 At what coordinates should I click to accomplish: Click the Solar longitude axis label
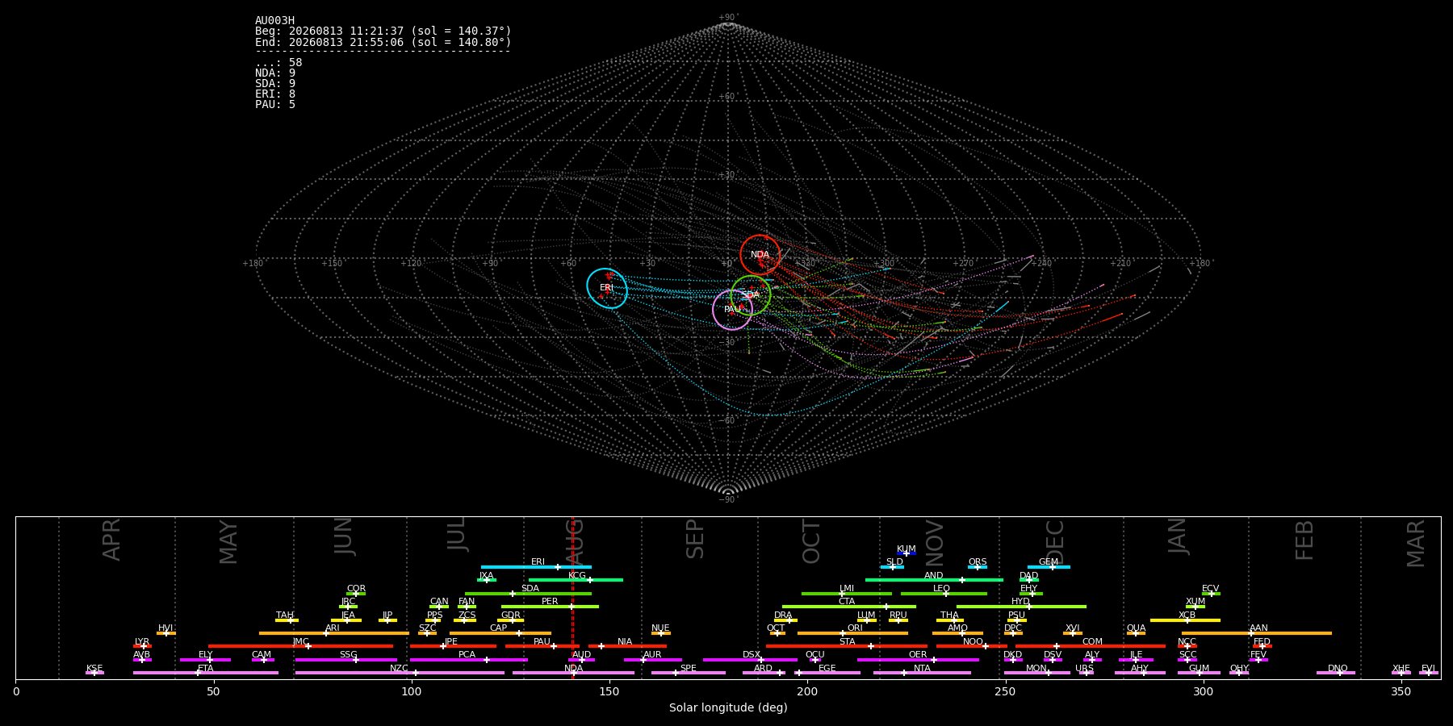[x=728, y=708]
